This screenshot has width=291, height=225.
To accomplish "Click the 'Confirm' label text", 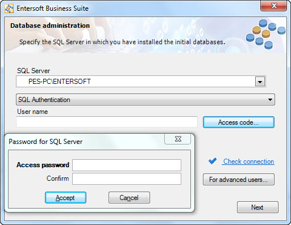I will tap(57, 179).
